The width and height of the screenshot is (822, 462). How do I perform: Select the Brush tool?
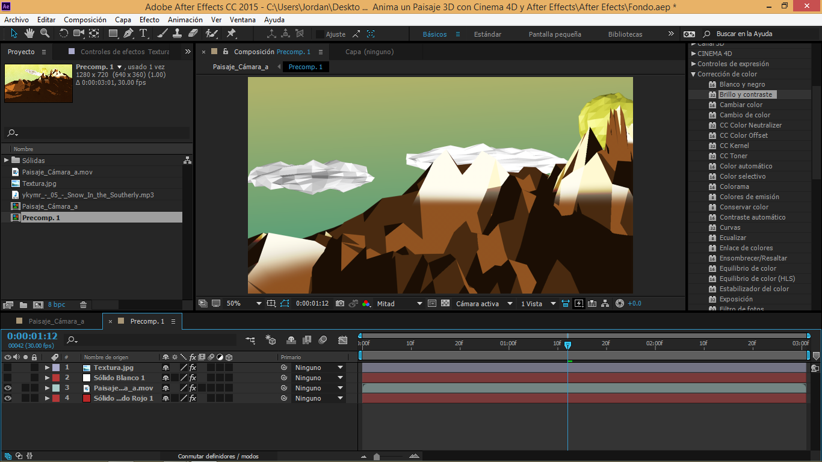[x=164, y=34]
